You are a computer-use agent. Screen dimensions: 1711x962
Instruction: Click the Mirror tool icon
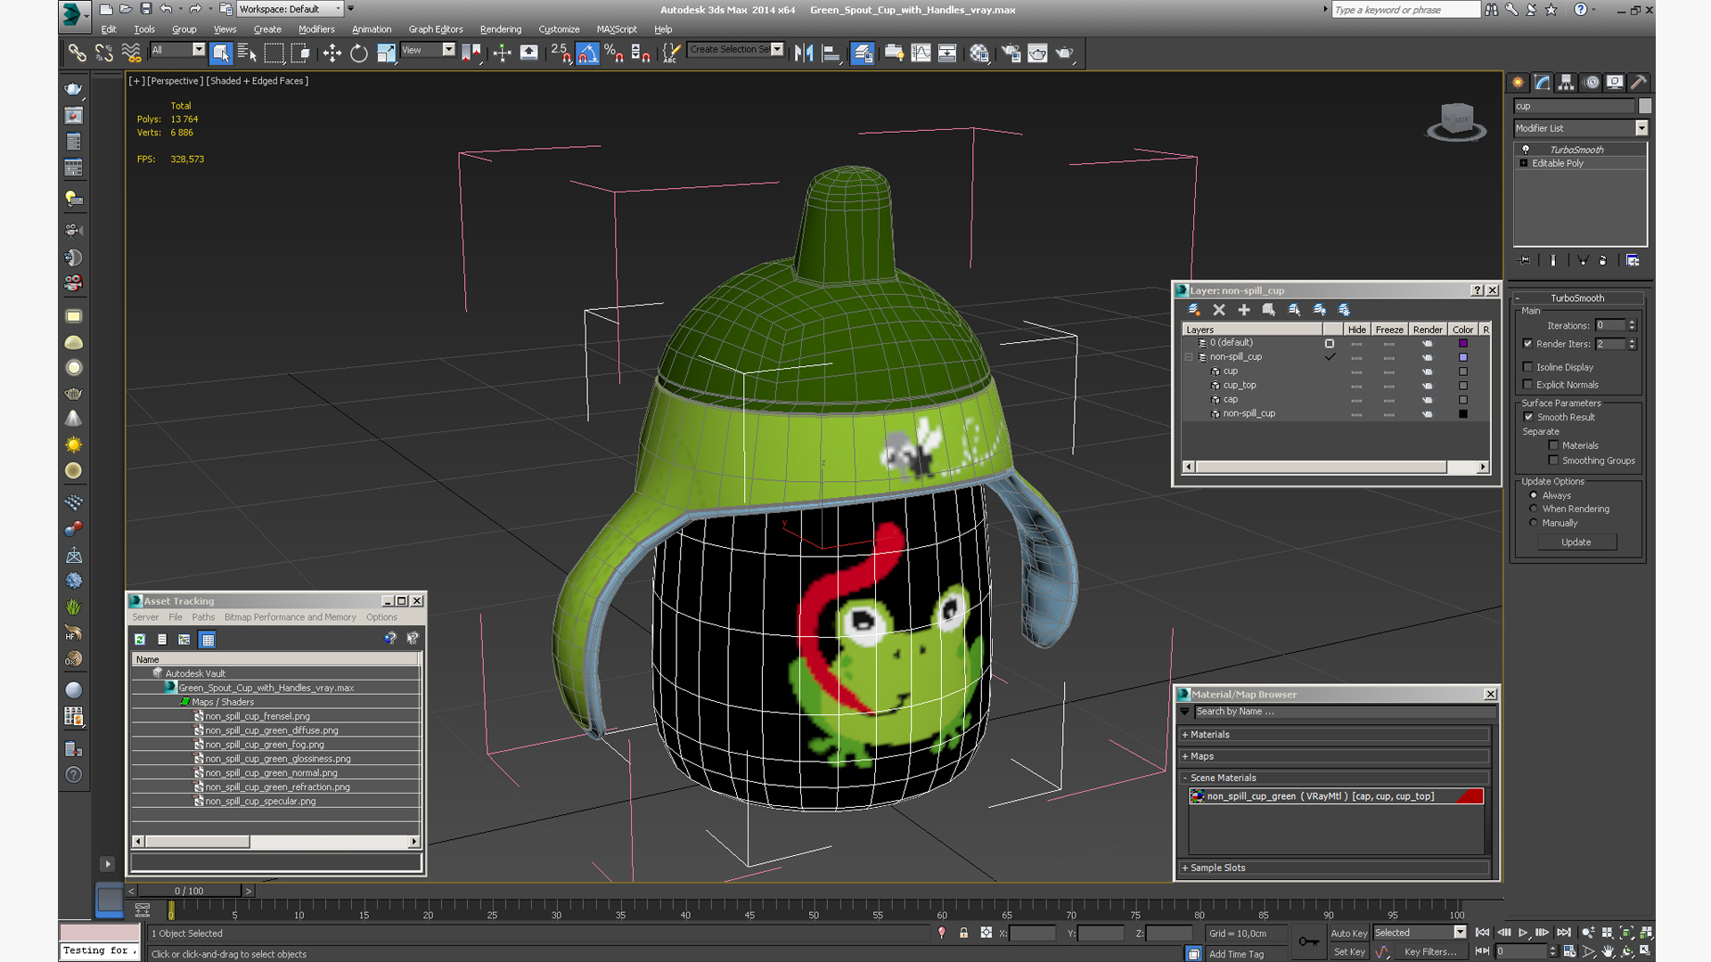(804, 53)
